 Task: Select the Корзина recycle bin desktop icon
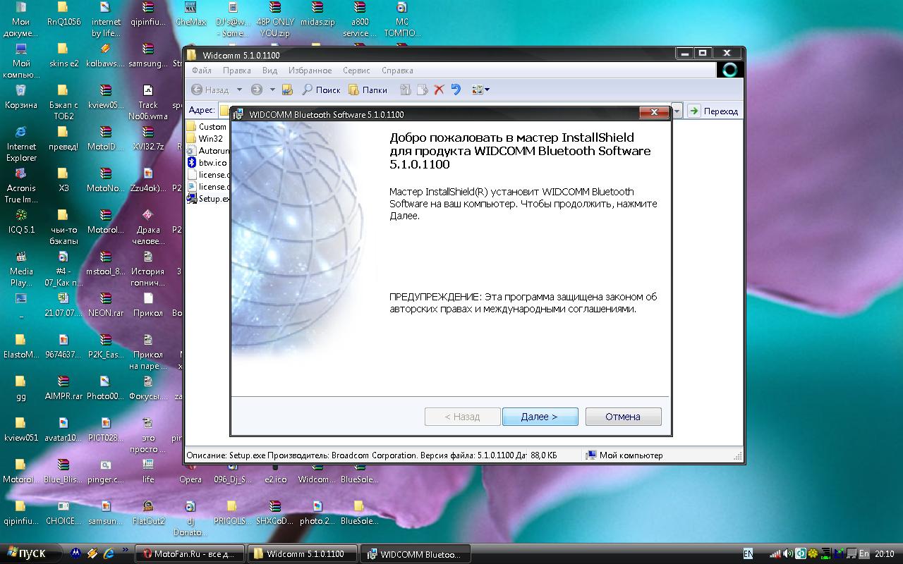coord(21,97)
